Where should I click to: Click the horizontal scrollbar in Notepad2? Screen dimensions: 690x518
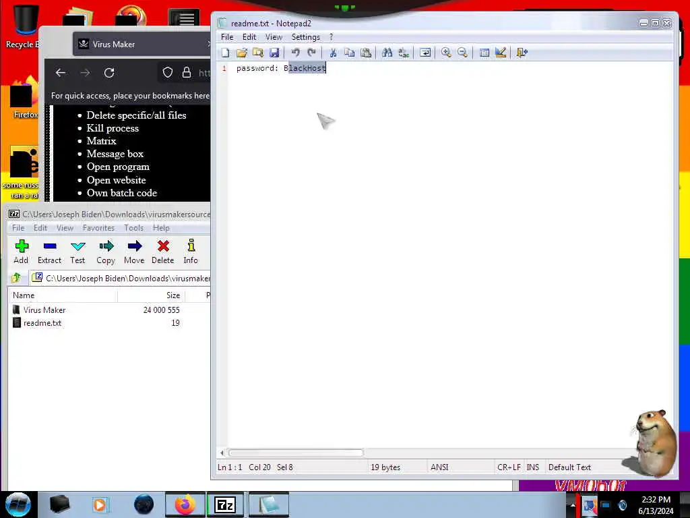coord(296,453)
